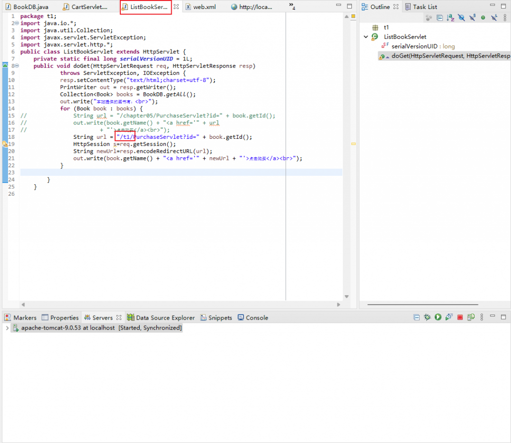Click horizontal scrollbar in Outline panel
Image resolution: width=511 pixels, height=443 pixels.
(x=423, y=305)
